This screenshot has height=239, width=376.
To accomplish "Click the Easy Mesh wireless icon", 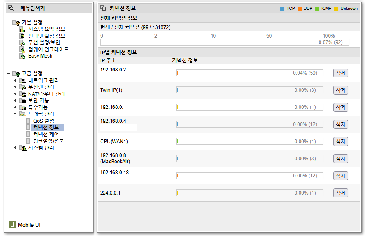I will [22, 56].
